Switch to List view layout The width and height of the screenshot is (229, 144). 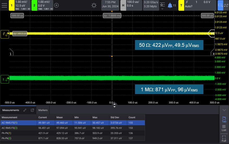pyautogui.click(x=224, y=128)
